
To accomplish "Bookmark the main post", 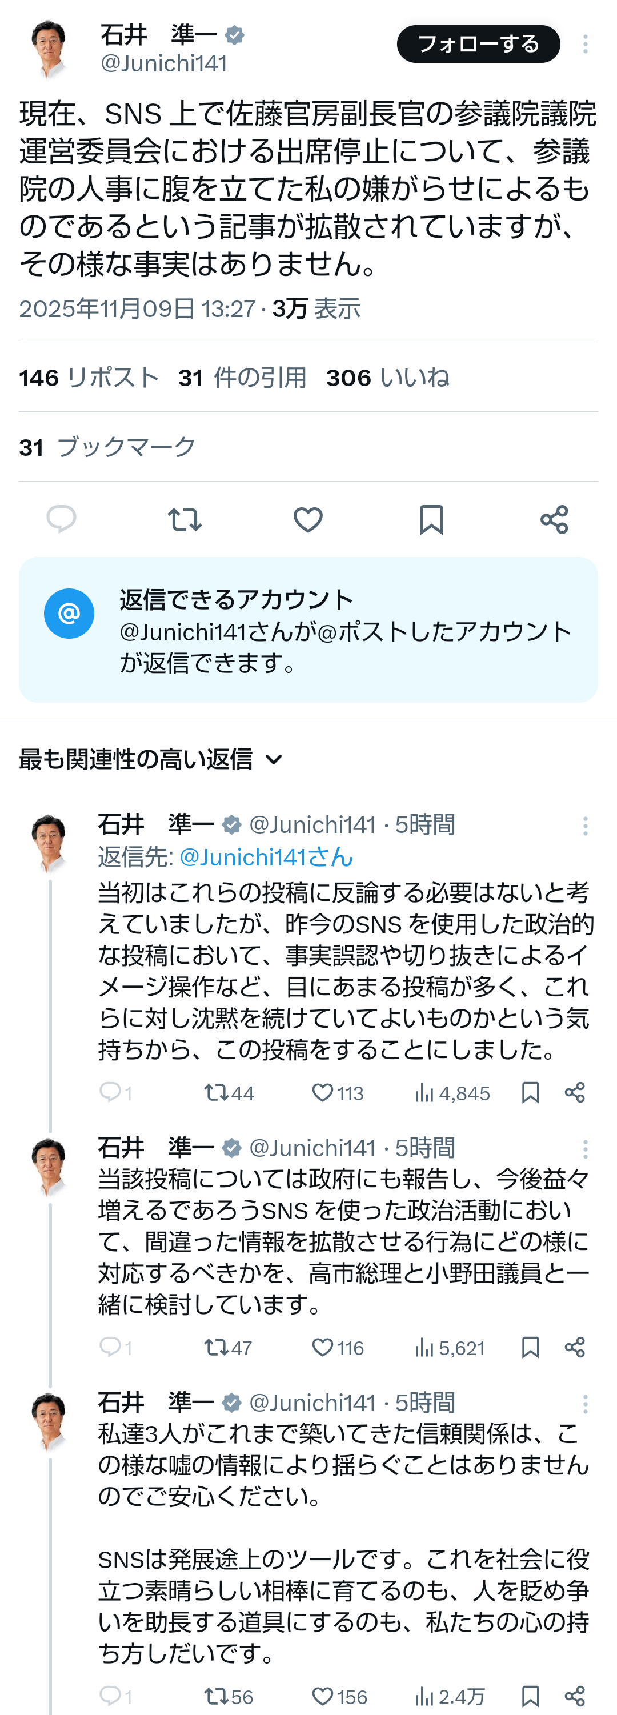I will [x=431, y=519].
